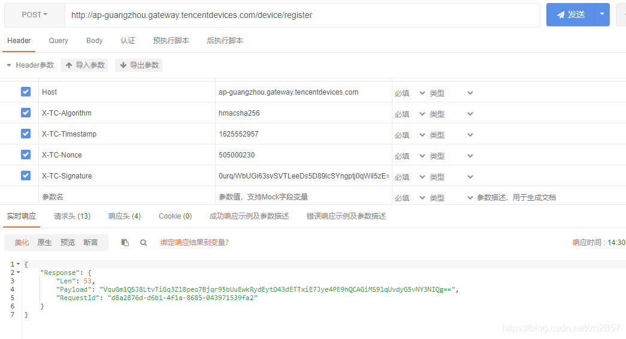
Task: Click the X-TC-Signature value field
Action: [304, 175]
